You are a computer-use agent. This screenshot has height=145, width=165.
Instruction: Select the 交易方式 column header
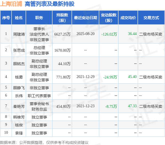[151, 18]
